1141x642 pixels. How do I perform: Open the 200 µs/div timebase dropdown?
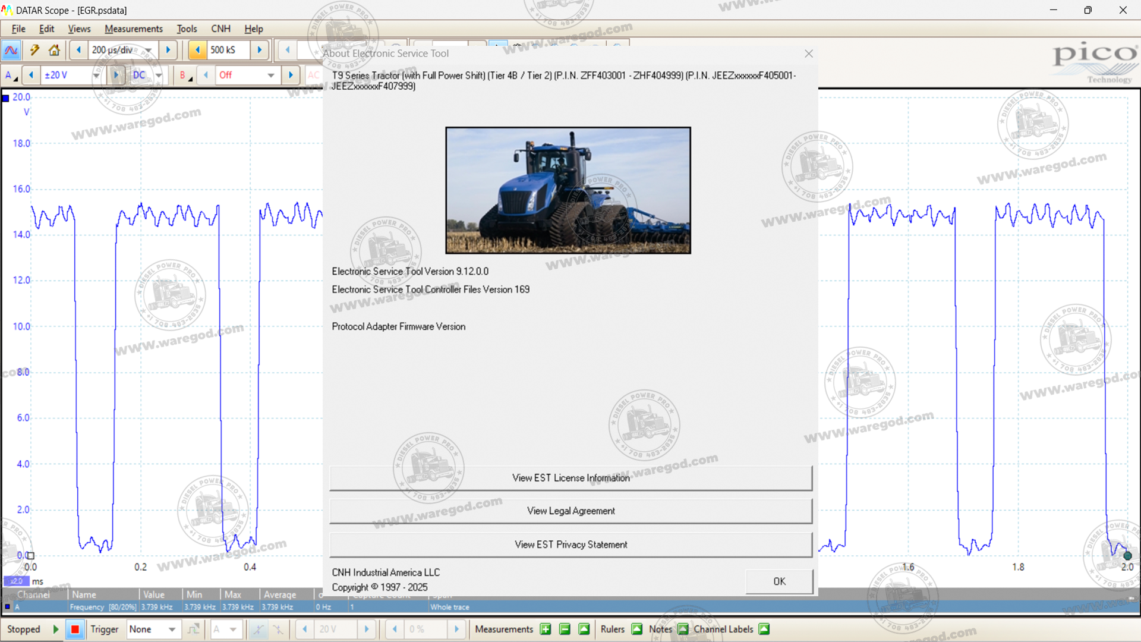148,51
